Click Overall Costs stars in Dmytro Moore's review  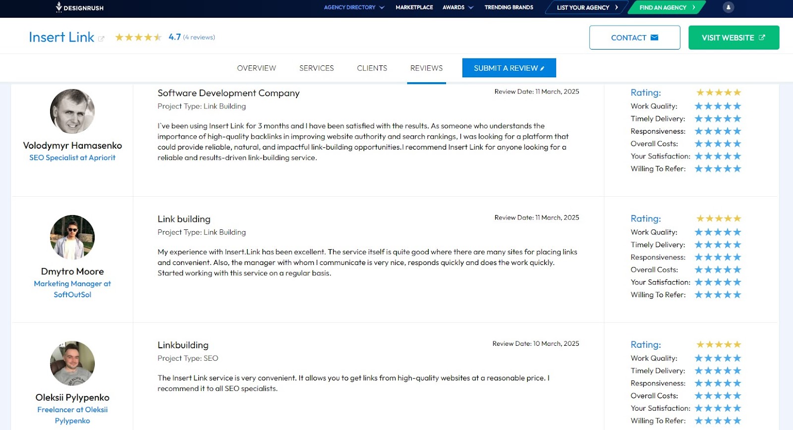(718, 269)
